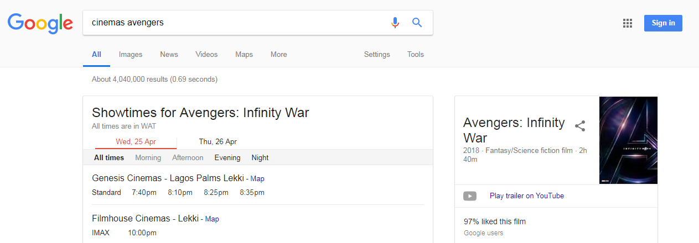Expand the Tools options

(416, 54)
